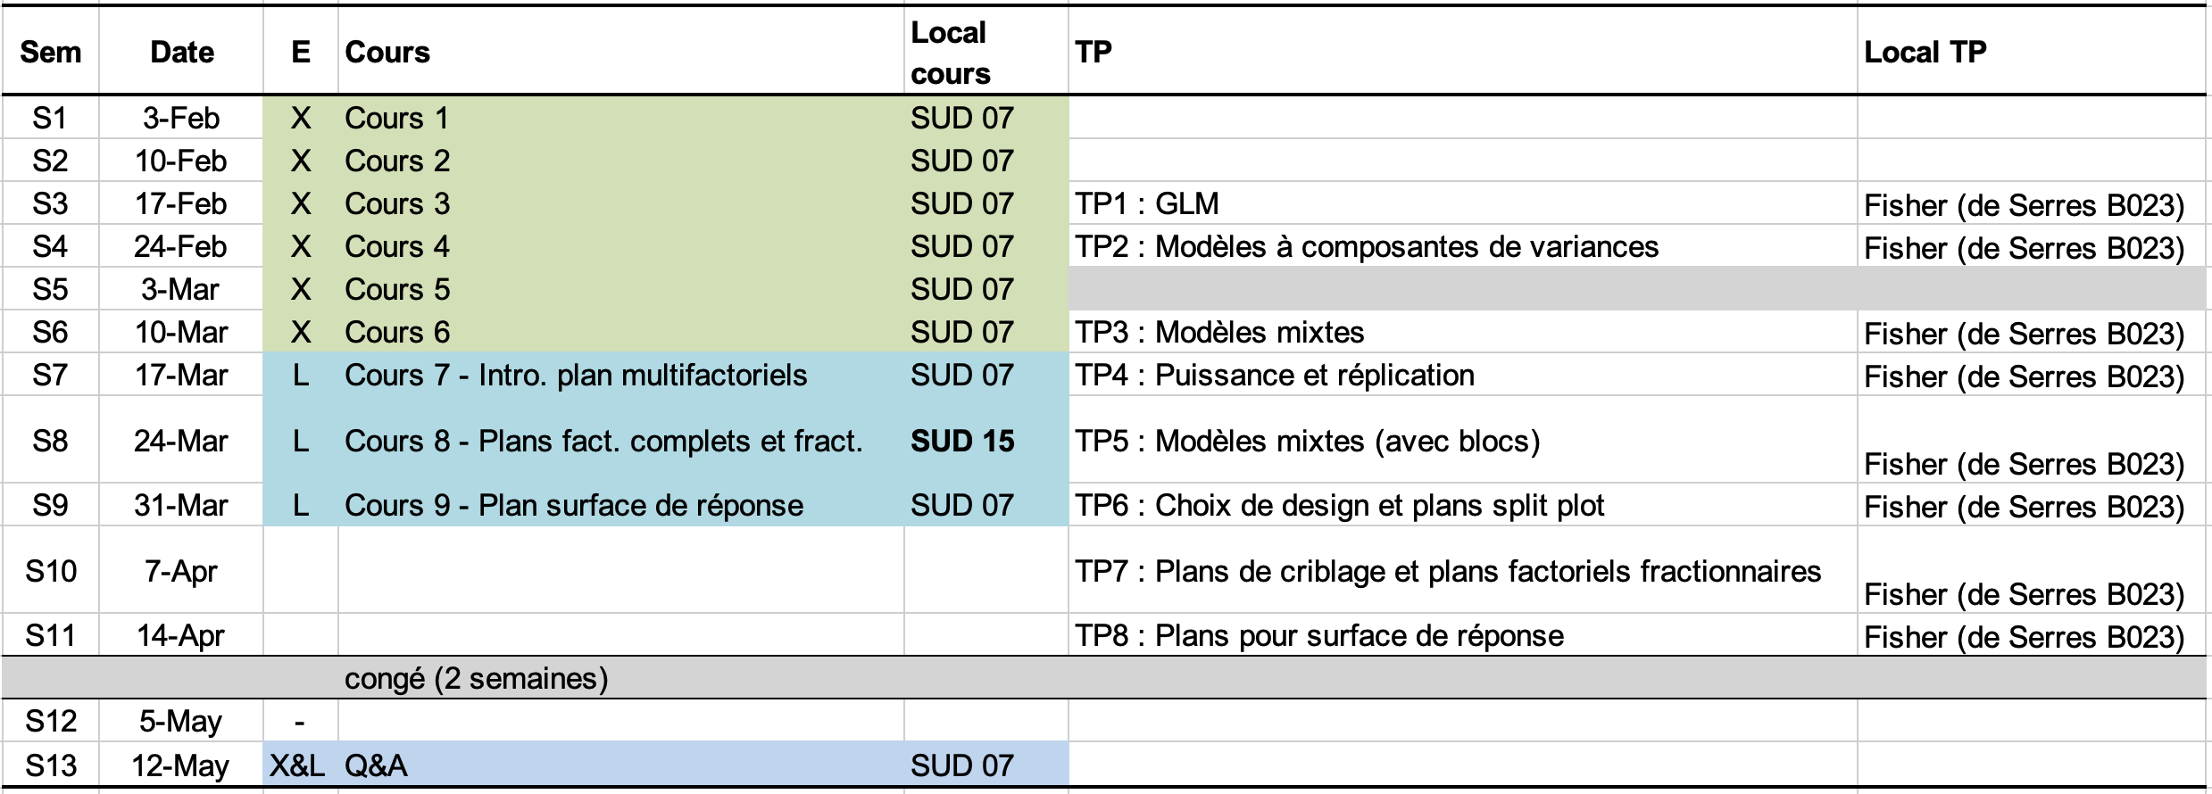Click the Q&A cell
Screen dimensions: 2212x794
tap(376, 765)
